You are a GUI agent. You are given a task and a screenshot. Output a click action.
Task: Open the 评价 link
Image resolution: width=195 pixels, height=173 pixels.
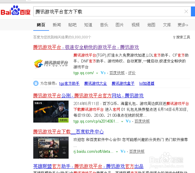click(132, 73)
